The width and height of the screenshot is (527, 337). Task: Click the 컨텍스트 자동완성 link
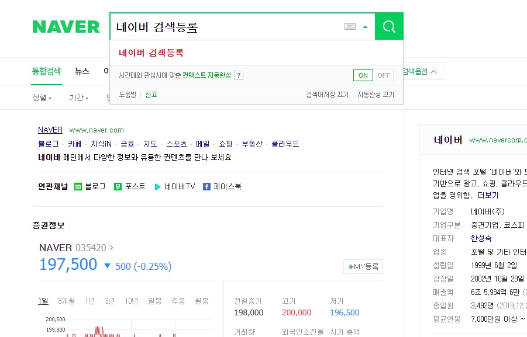[x=206, y=75]
